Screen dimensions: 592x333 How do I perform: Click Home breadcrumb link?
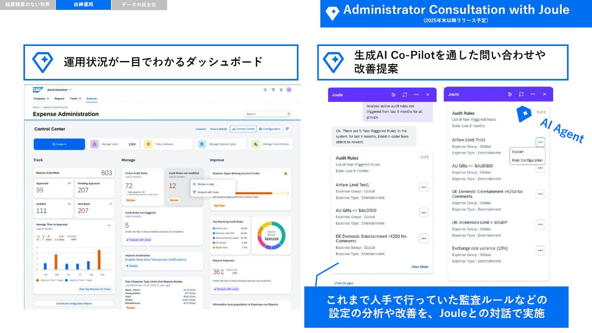(x=36, y=107)
